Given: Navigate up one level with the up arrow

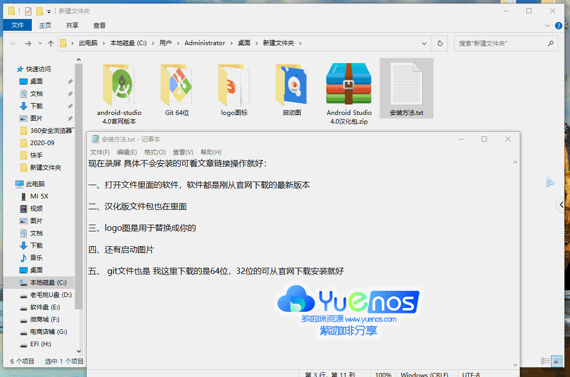Looking at the screenshot, I should coord(50,43).
